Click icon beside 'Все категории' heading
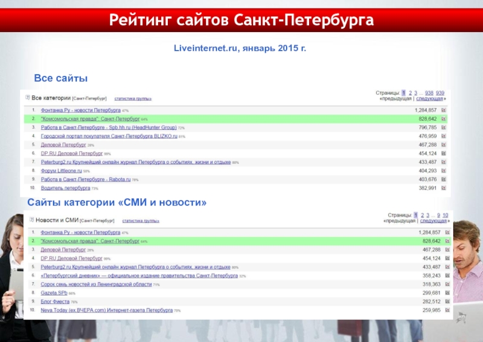The height and width of the screenshot is (342, 483). coord(27,98)
